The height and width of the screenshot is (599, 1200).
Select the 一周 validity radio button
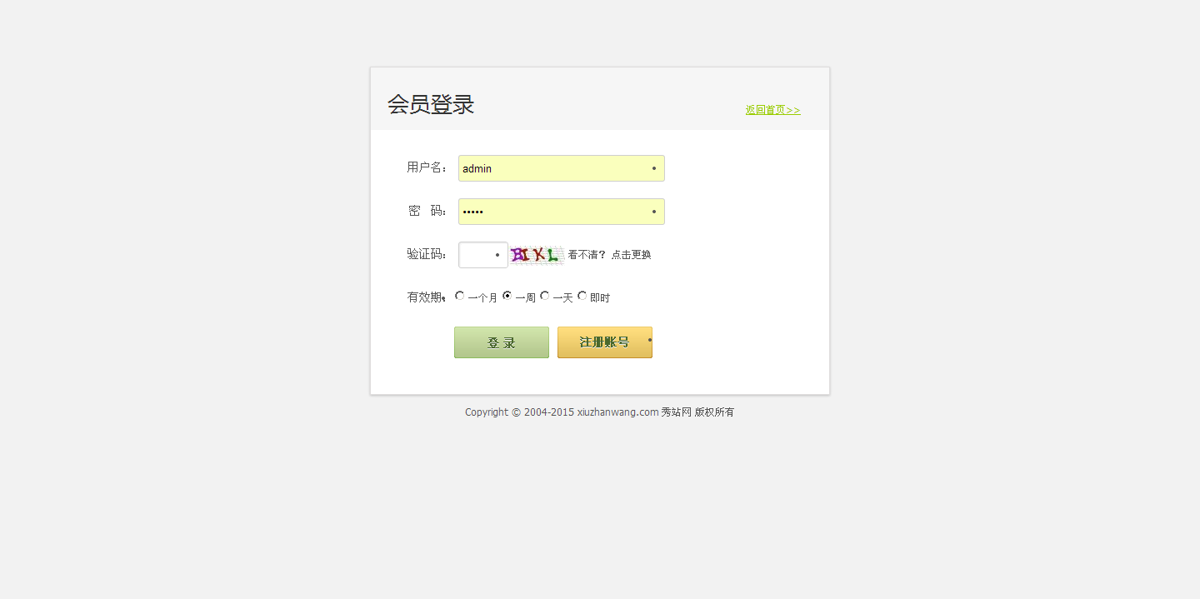[507, 296]
